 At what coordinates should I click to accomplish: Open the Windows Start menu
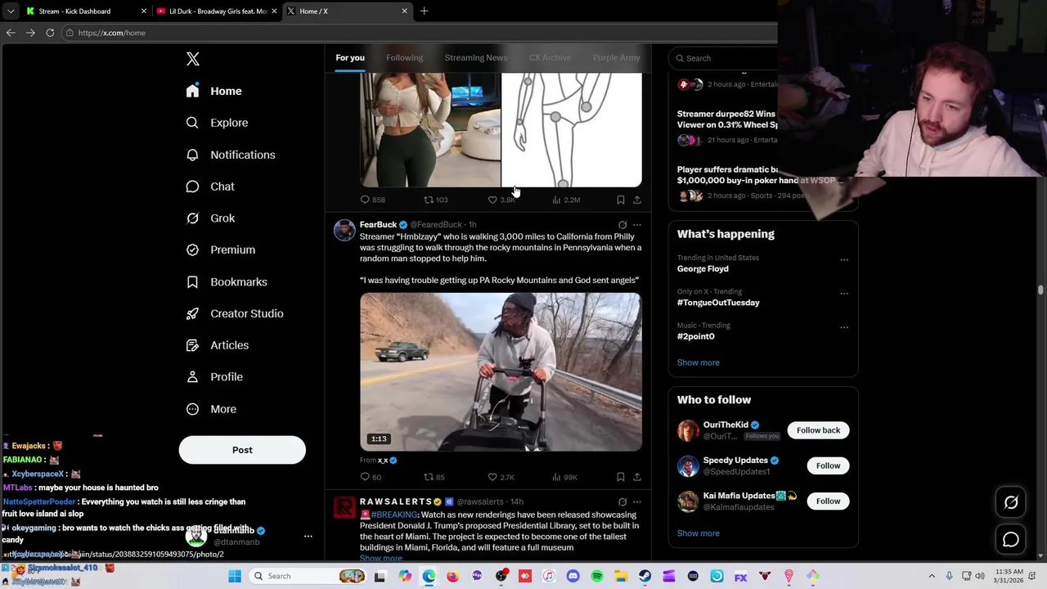[235, 576]
